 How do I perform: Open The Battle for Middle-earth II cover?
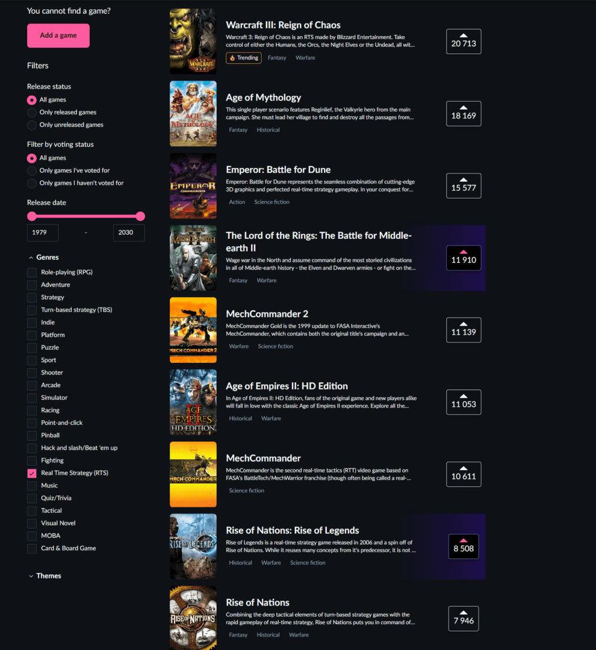point(193,258)
